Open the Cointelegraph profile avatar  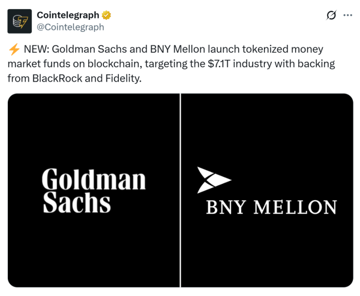click(19, 21)
